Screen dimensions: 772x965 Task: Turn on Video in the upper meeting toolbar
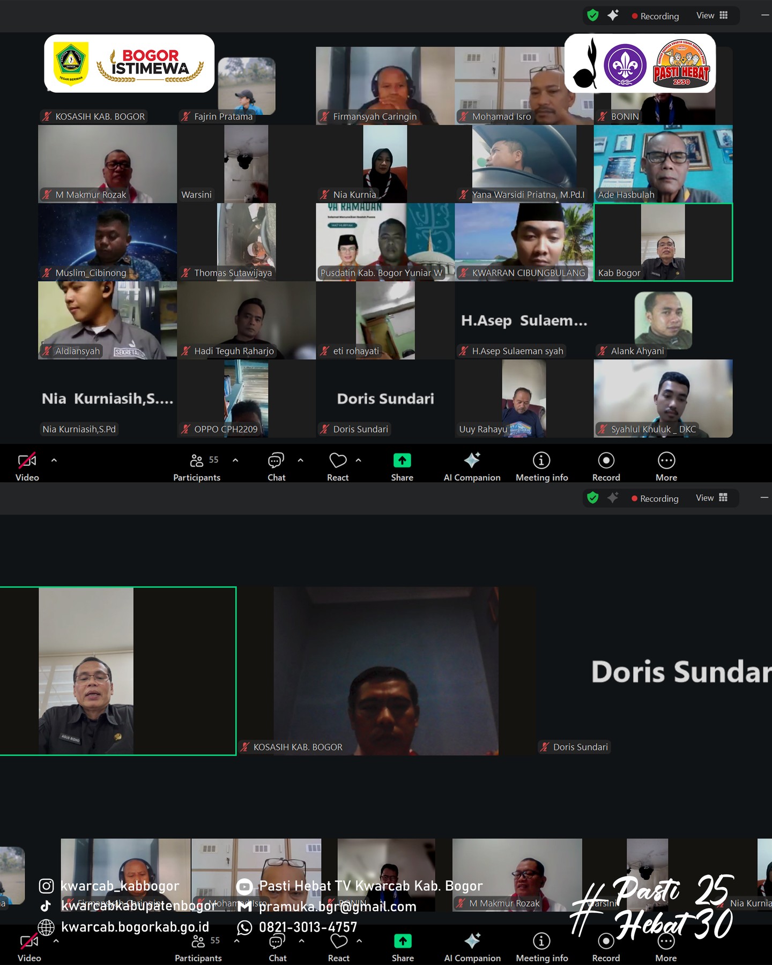pyautogui.click(x=27, y=461)
